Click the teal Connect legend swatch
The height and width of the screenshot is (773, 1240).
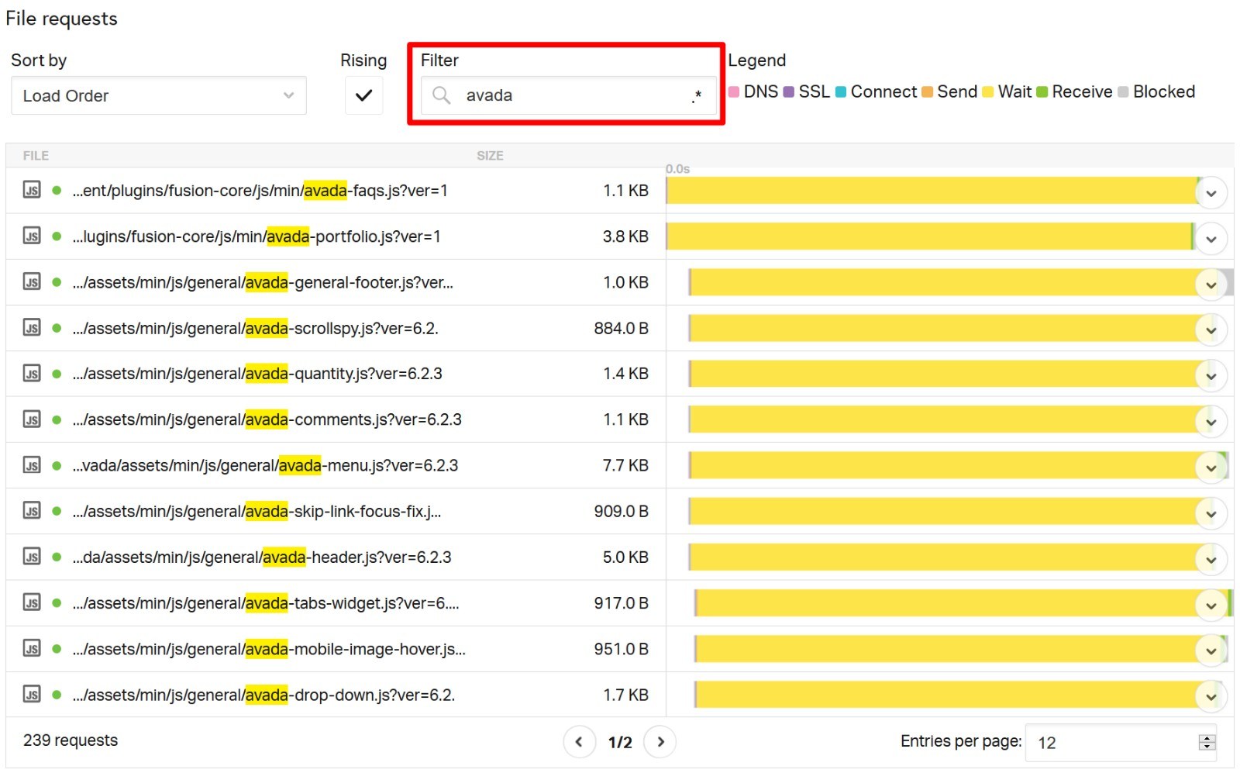pos(841,91)
